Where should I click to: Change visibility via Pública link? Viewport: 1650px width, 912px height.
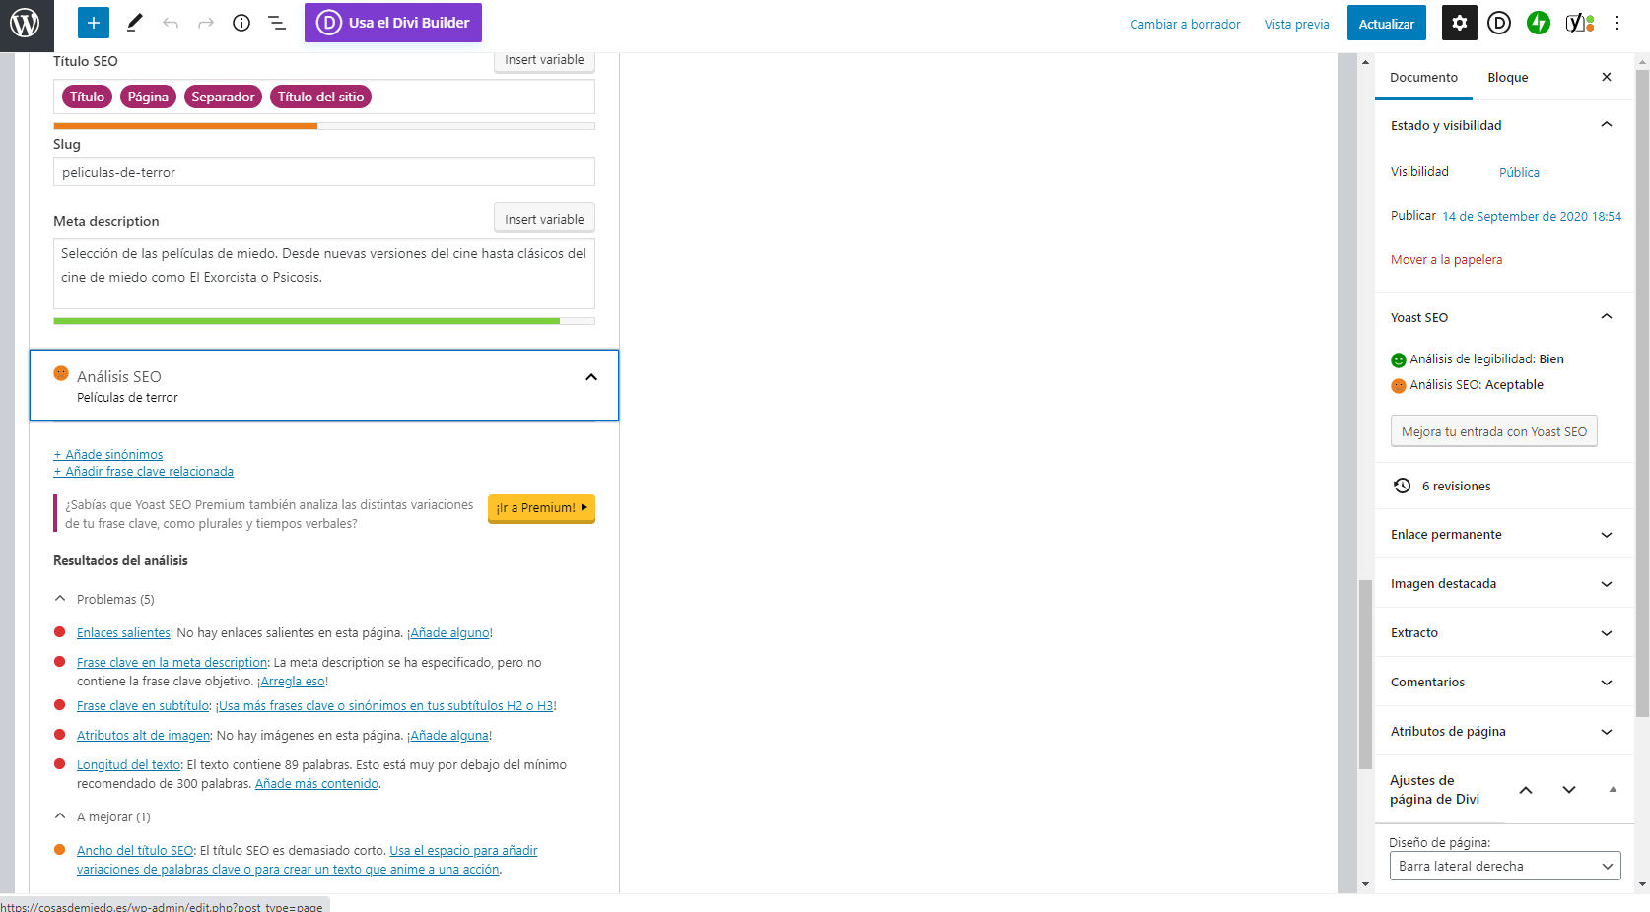click(x=1519, y=172)
